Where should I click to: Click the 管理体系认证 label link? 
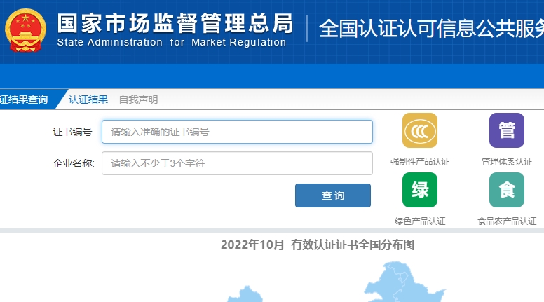click(506, 162)
